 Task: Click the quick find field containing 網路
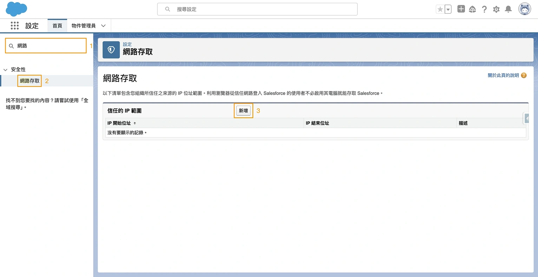(46, 45)
